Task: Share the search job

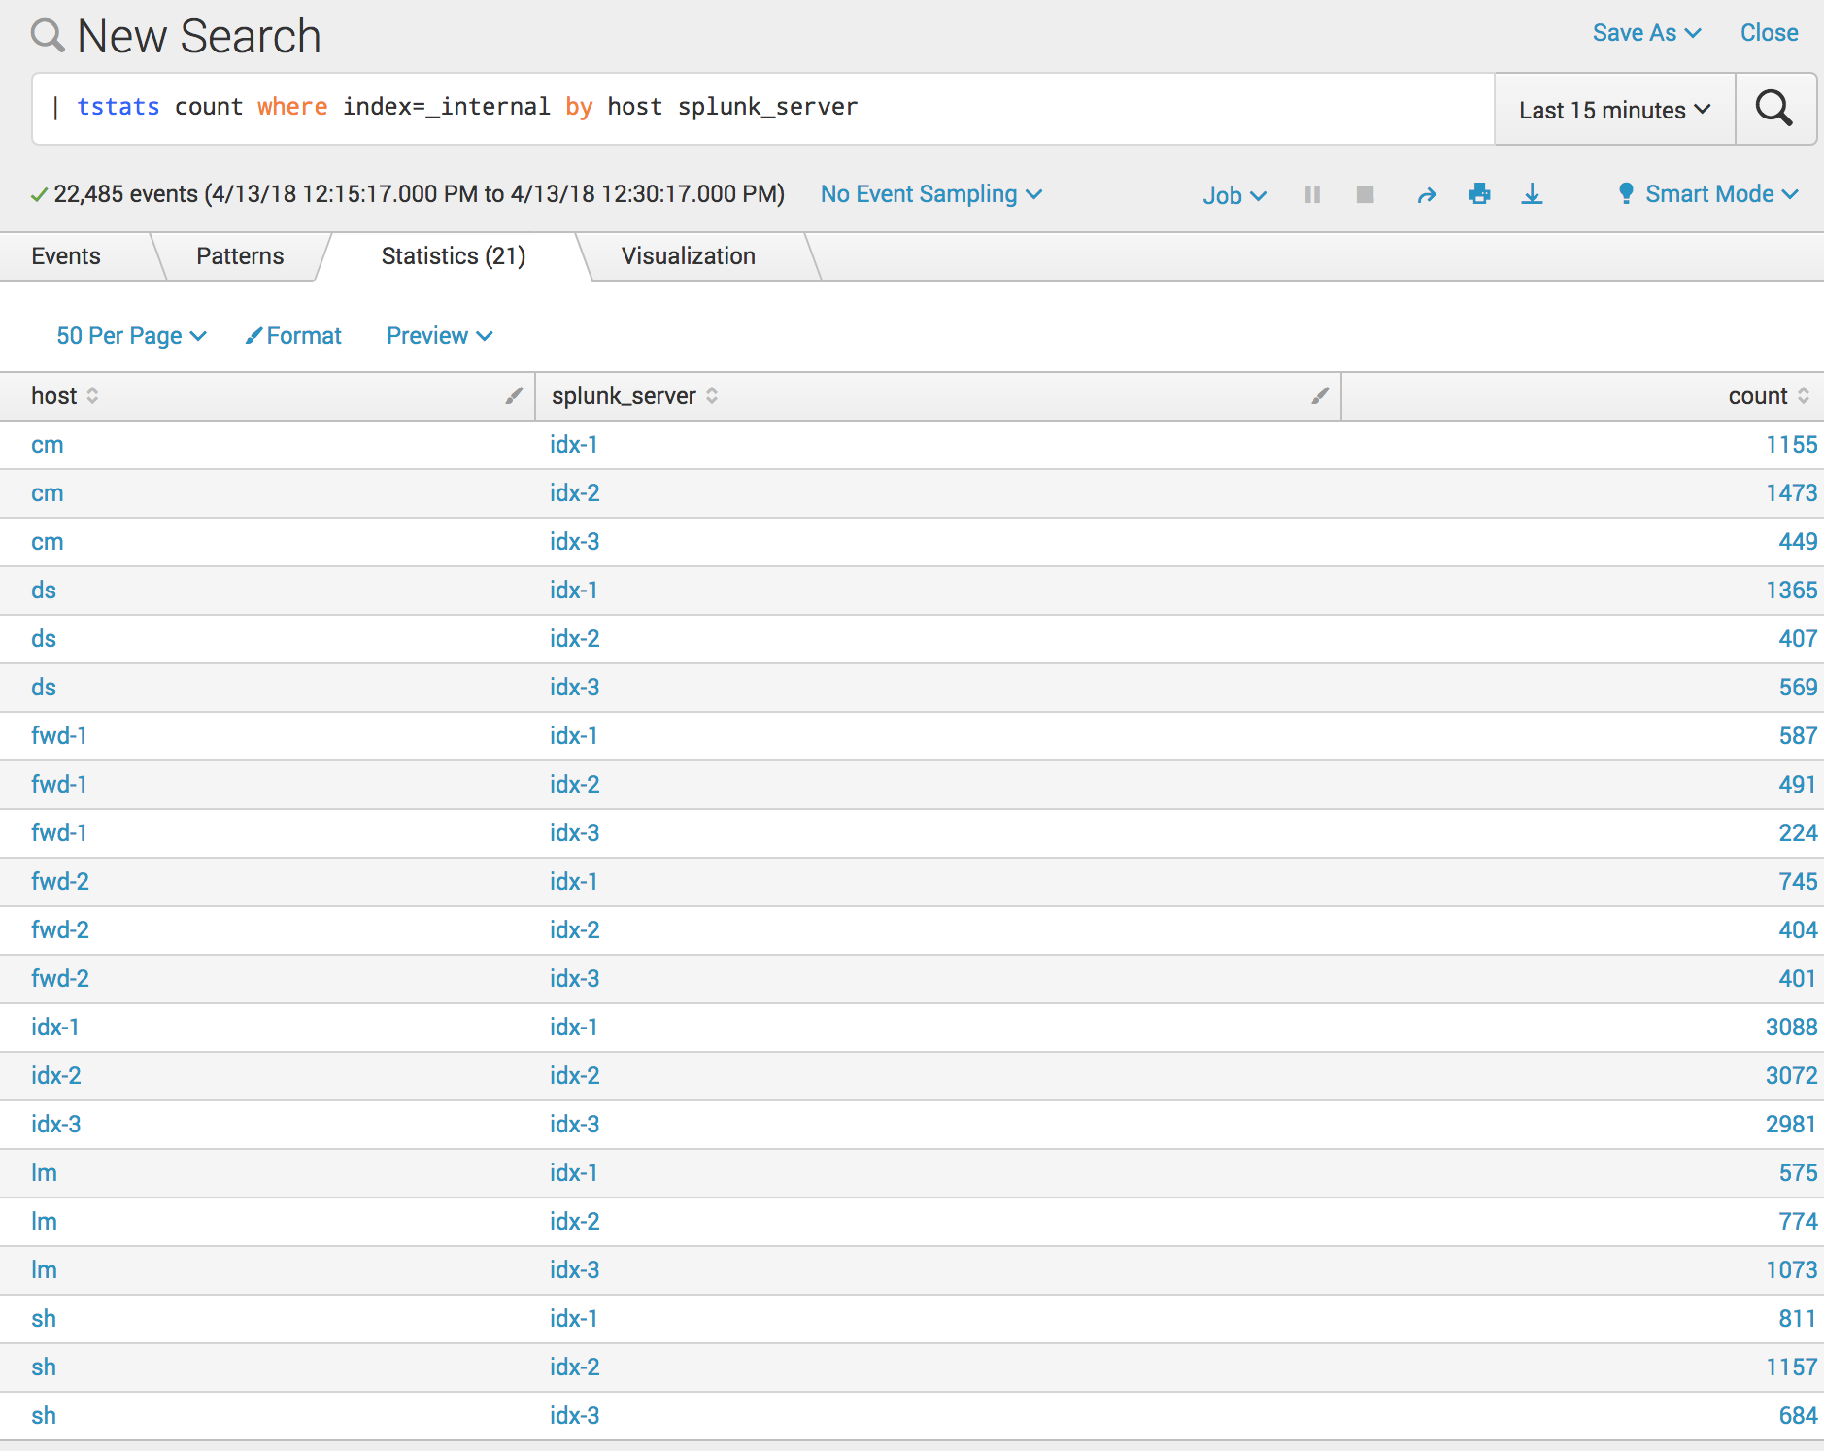Action: [x=1427, y=194]
